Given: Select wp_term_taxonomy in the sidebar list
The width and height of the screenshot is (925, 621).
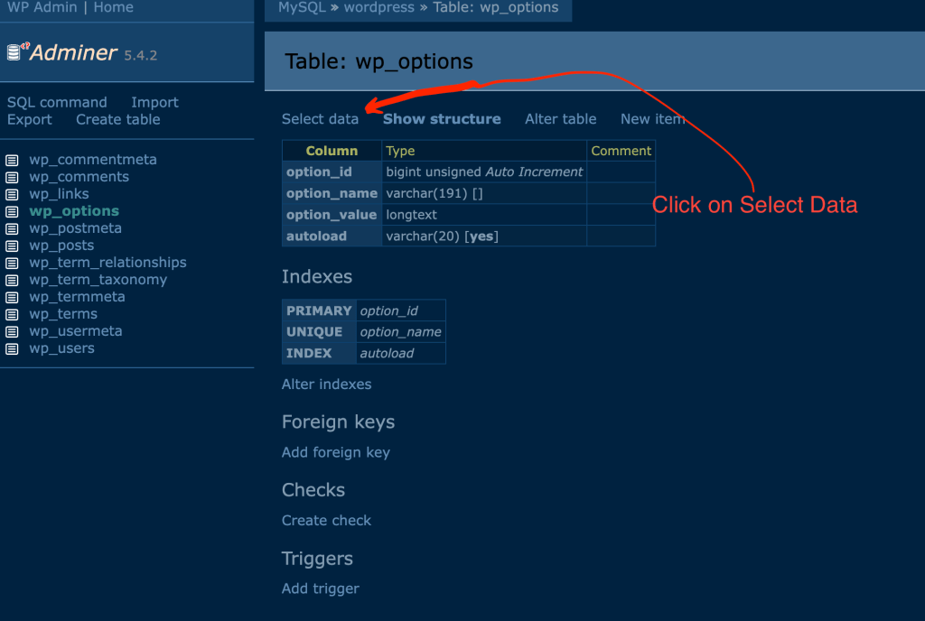Looking at the screenshot, I should point(99,279).
